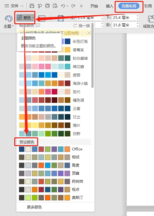Click the Undo arrow icon
The image size is (154, 216).
coord(63,6)
